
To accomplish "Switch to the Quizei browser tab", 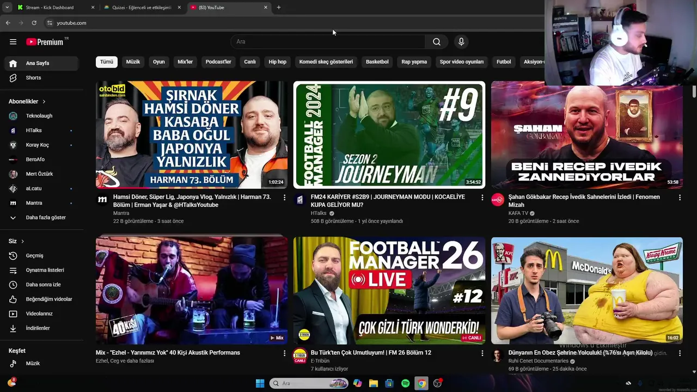I will coord(143,8).
